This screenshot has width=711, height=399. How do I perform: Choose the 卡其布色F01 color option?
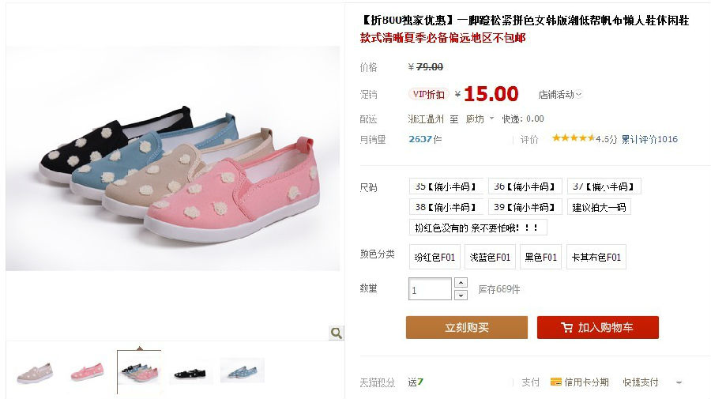click(x=596, y=257)
